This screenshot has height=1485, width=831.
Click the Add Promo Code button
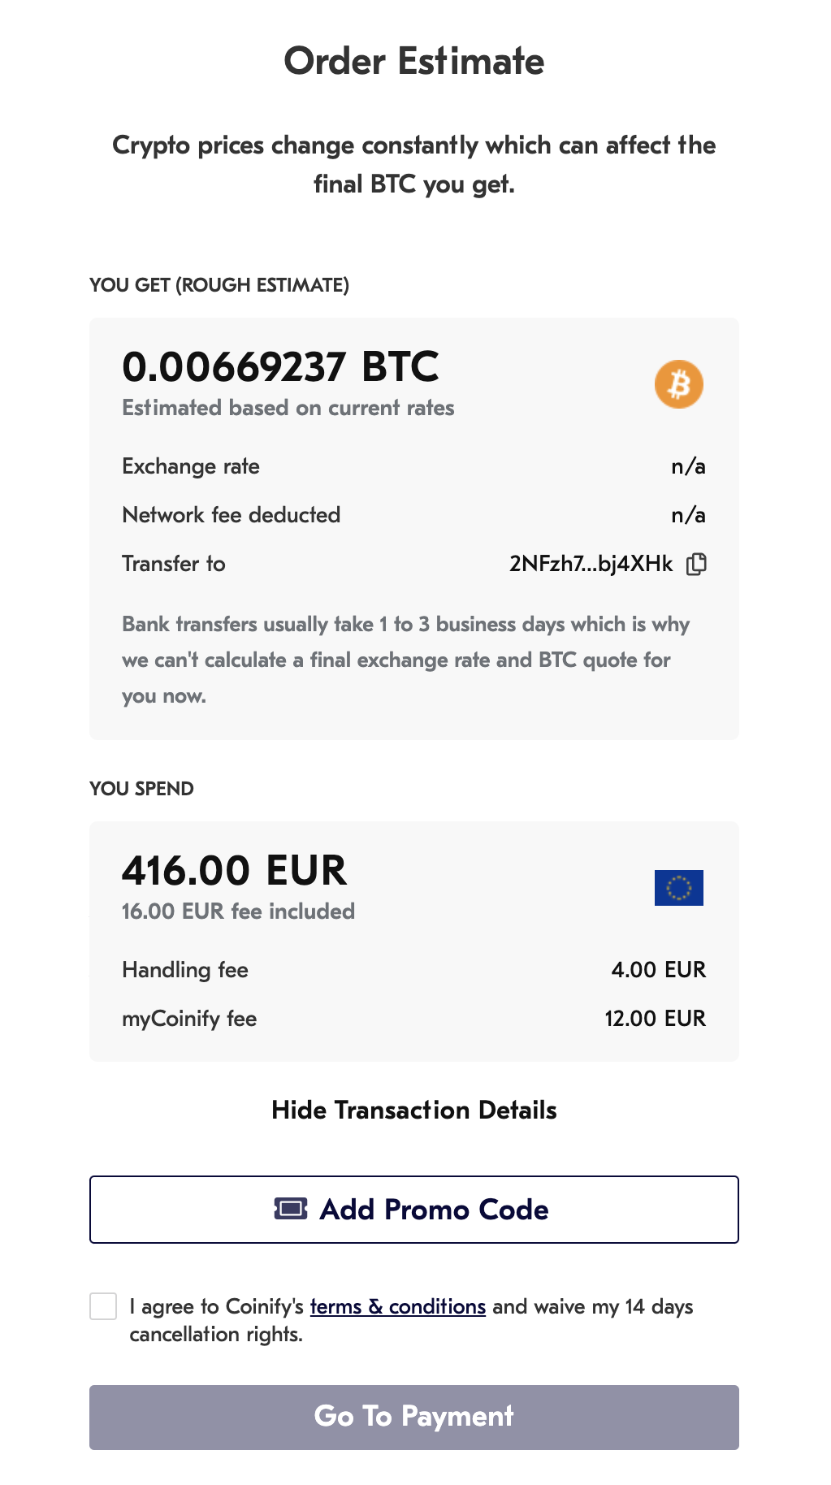pos(414,1210)
